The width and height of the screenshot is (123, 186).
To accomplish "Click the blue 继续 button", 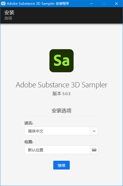I will click(62, 165).
